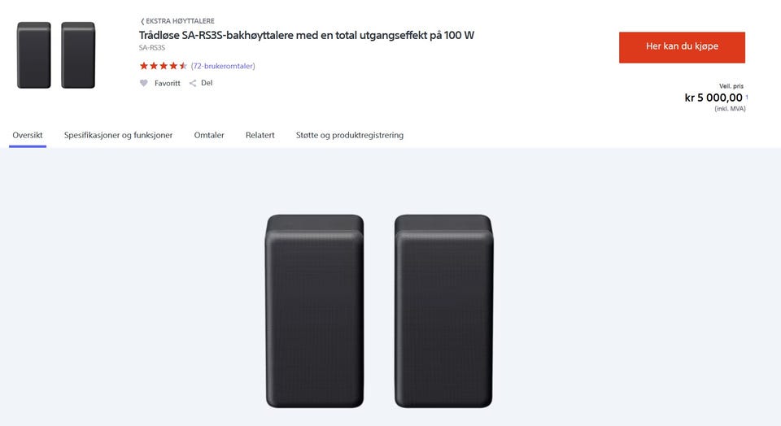Switch to Spesifikasjoner og funksjoner tab
This screenshot has height=426, width=781.
pos(118,135)
